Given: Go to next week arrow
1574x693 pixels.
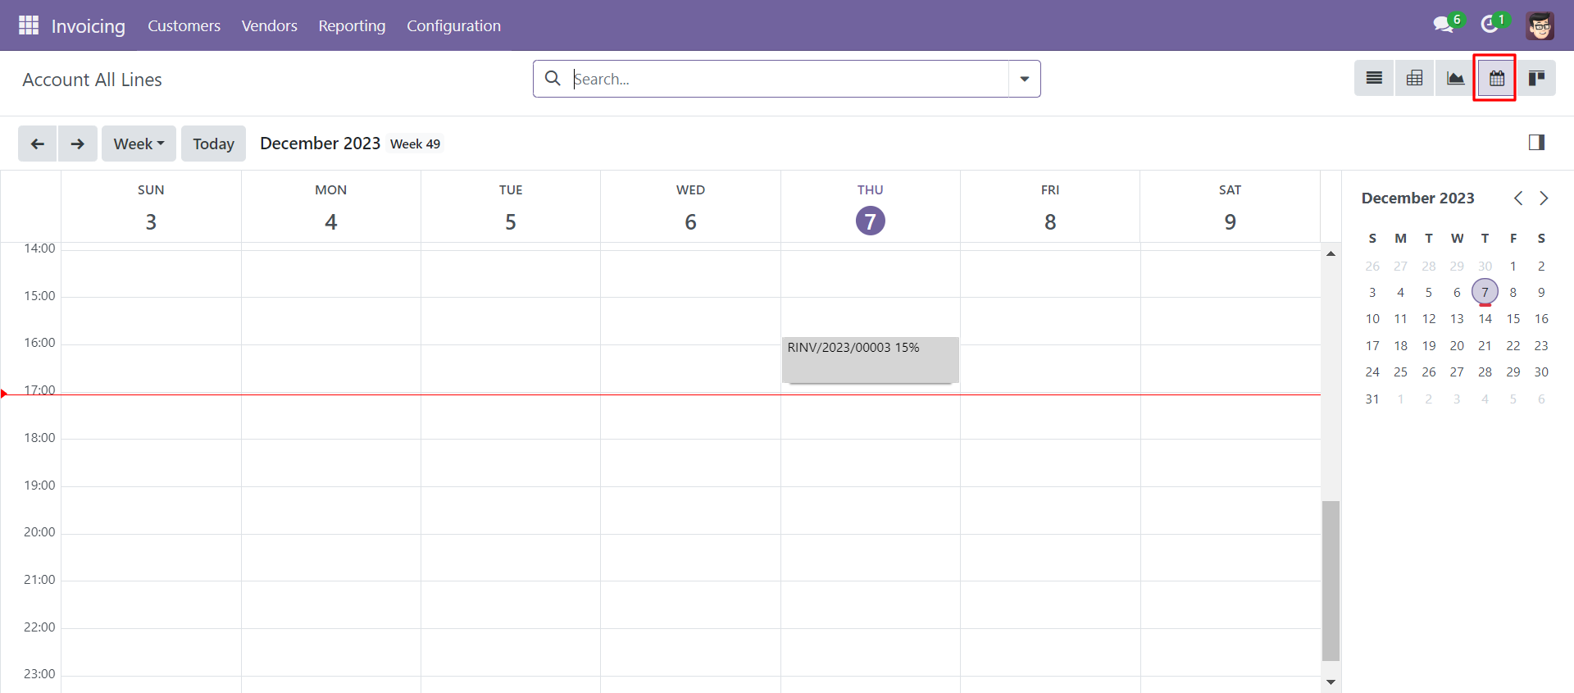Looking at the screenshot, I should click(x=78, y=144).
